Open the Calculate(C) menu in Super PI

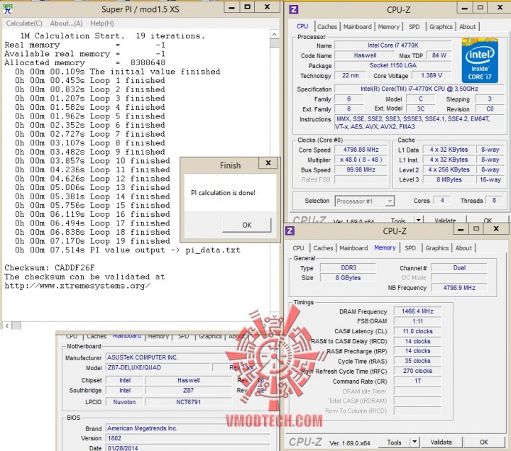[24, 23]
